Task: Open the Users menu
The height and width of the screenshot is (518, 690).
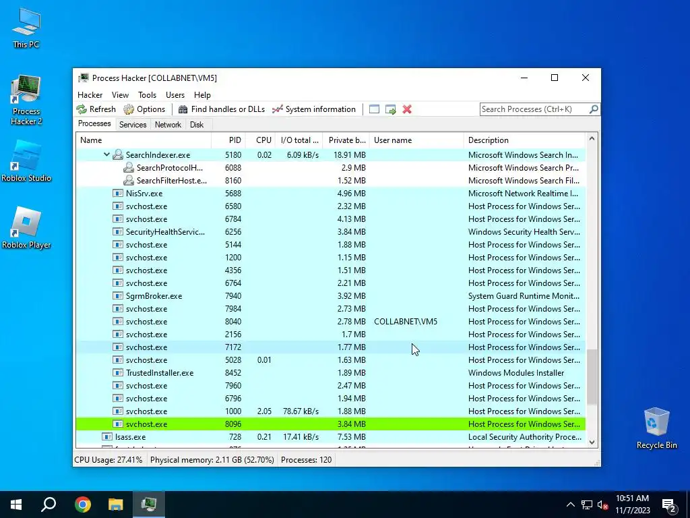Action: [175, 94]
